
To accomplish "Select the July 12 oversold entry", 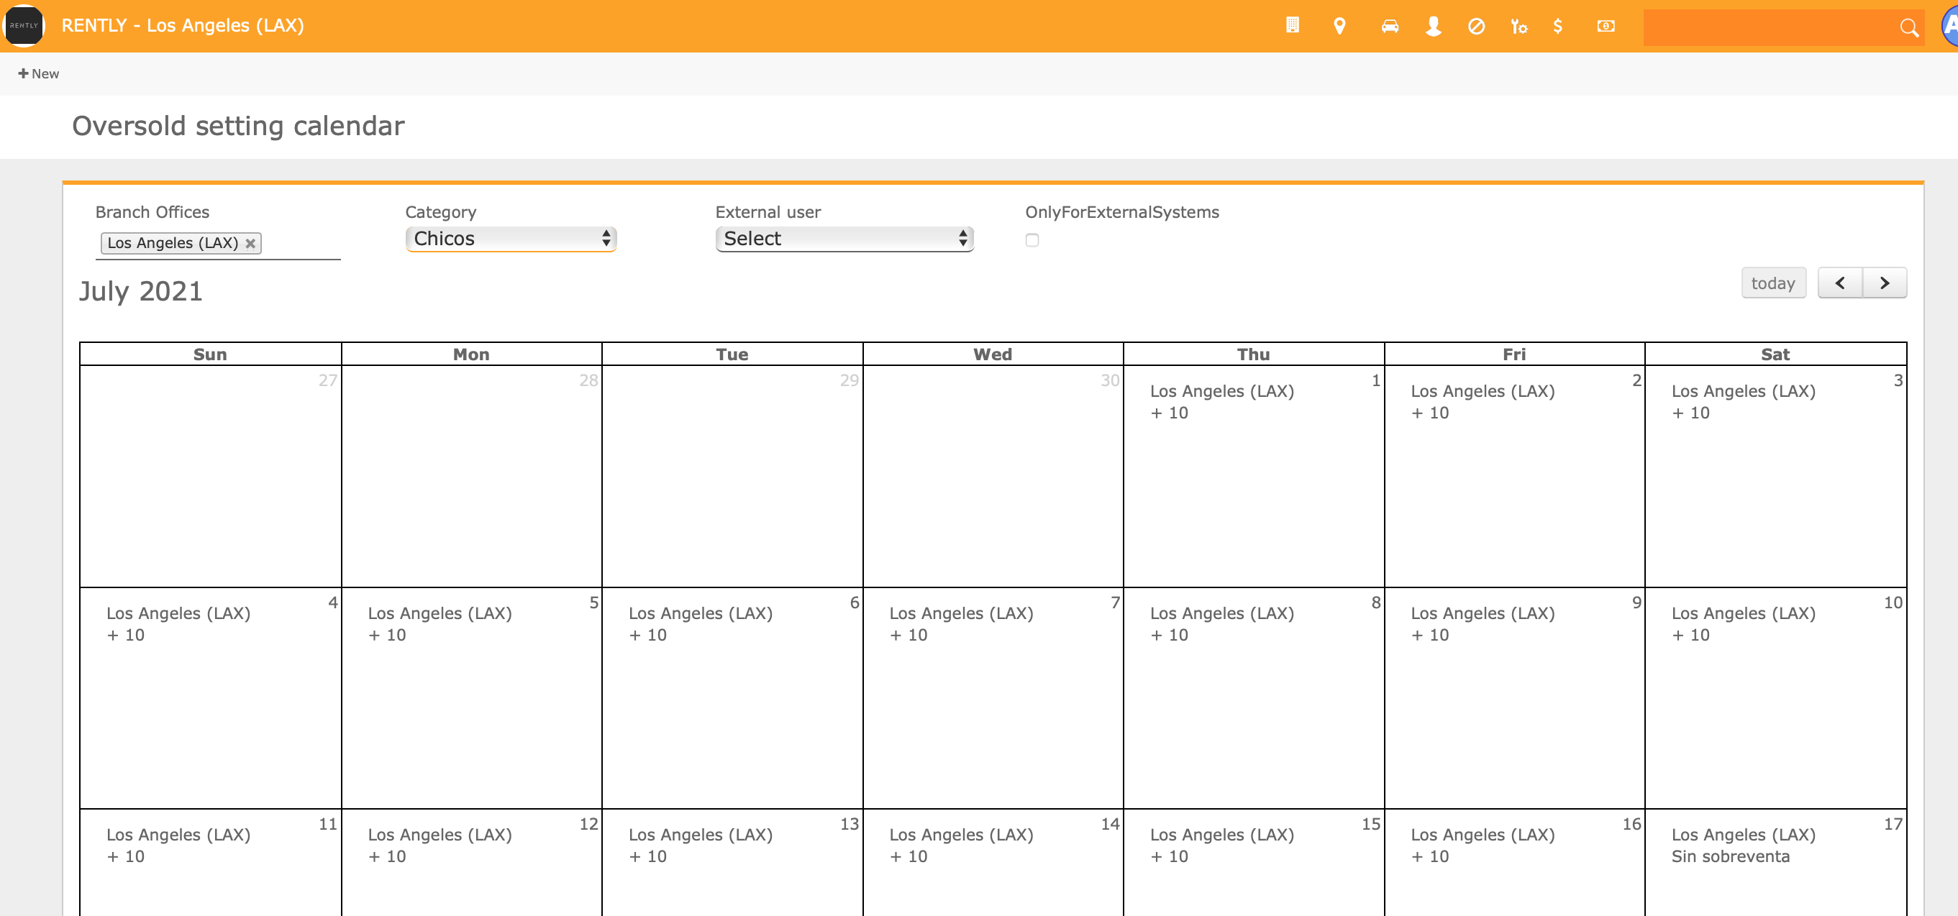I will (440, 846).
